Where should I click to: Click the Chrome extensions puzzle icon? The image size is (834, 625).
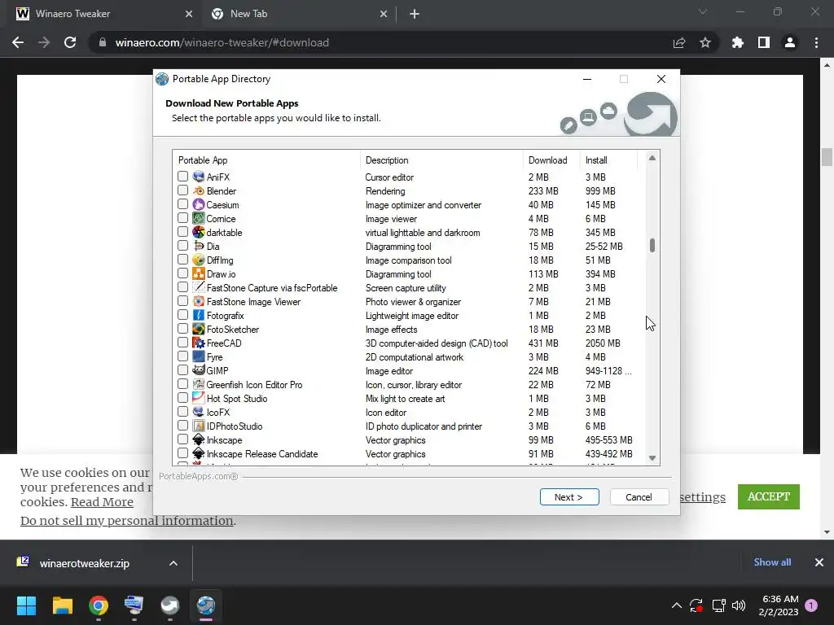point(737,42)
